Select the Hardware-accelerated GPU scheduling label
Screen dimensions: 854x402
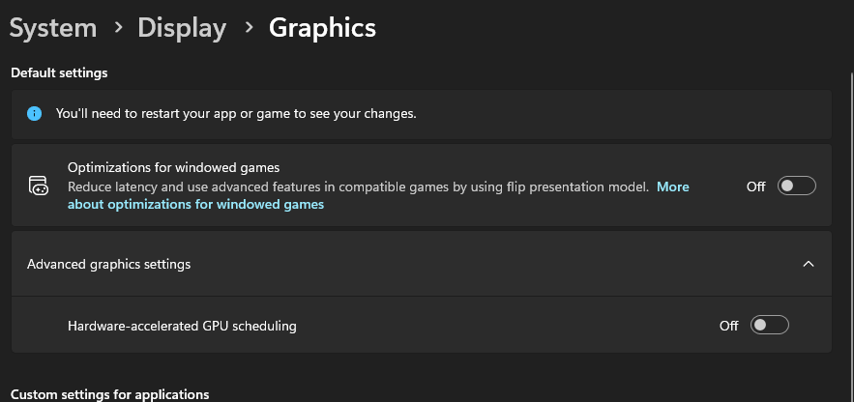coord(182,326)
